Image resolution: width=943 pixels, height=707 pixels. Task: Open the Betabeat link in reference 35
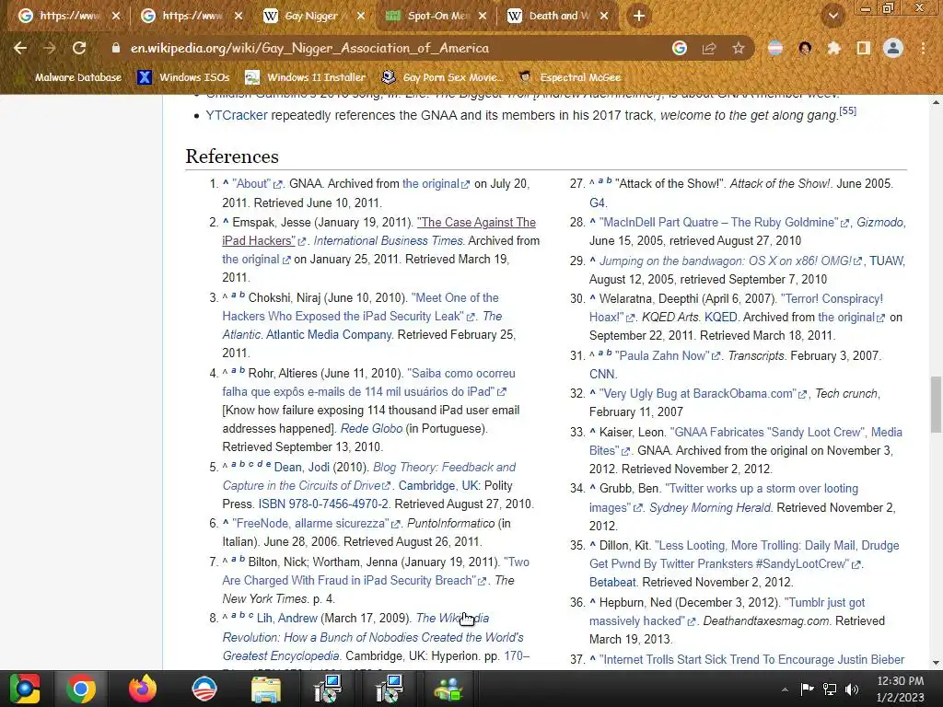[x=612, y=582]
